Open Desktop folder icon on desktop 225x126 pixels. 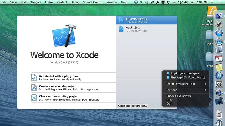coord(210,35)
